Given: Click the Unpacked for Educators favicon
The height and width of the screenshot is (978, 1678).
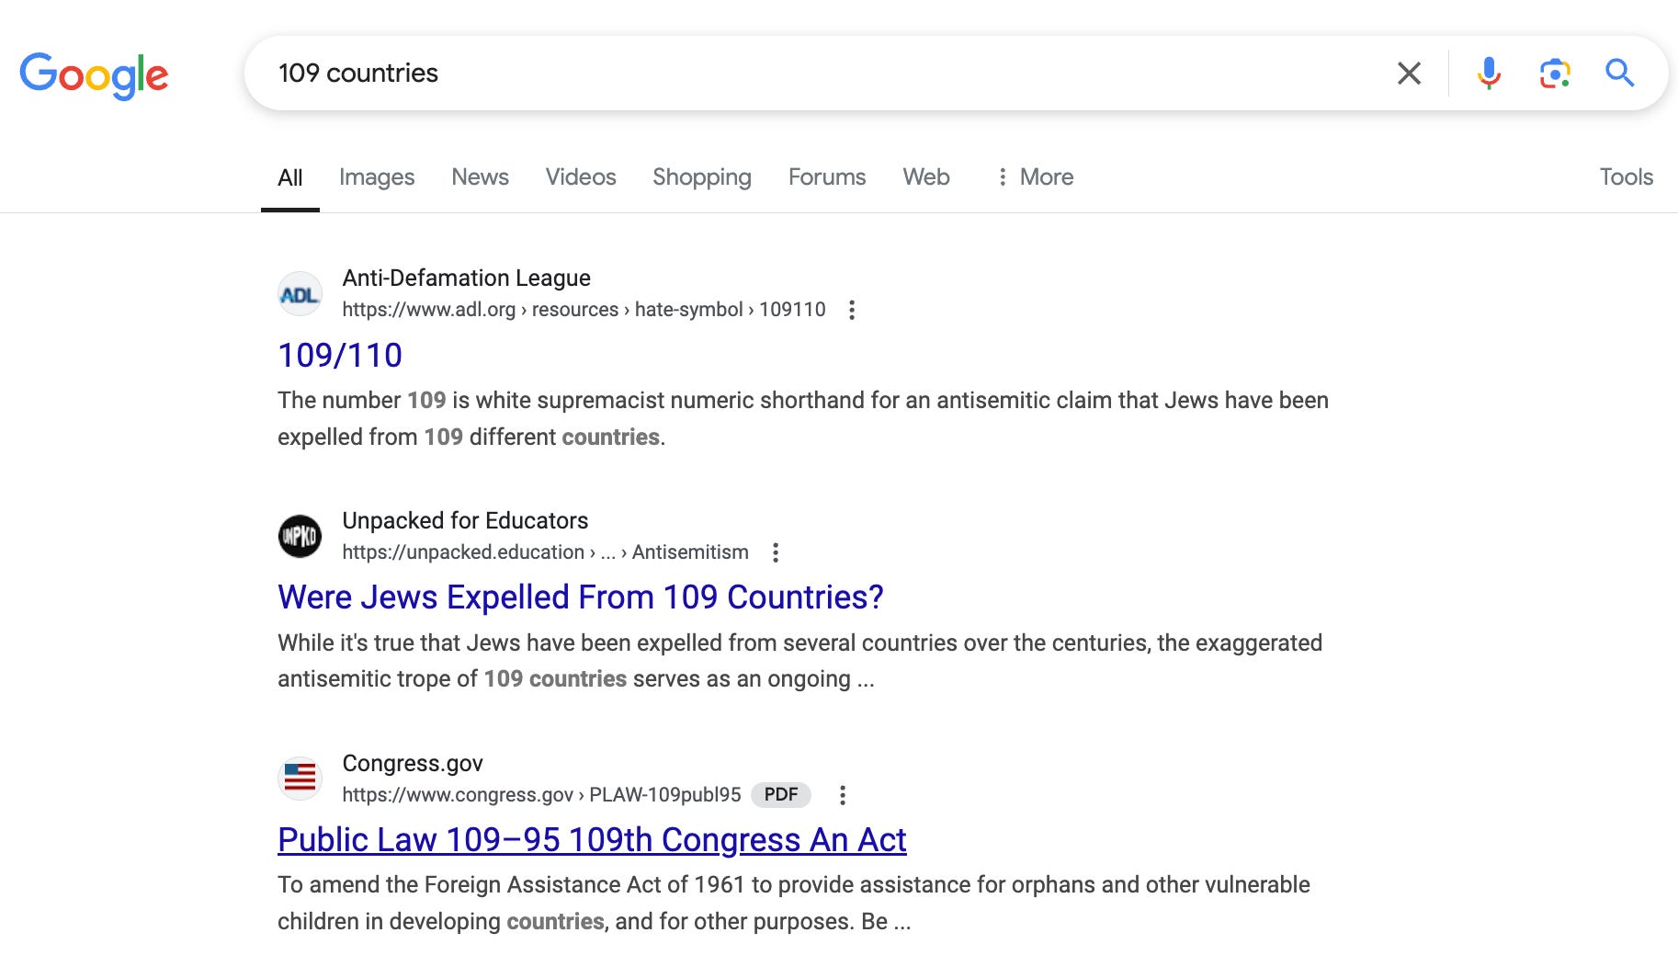Looking at the screenshot, I should pos(300,537).
